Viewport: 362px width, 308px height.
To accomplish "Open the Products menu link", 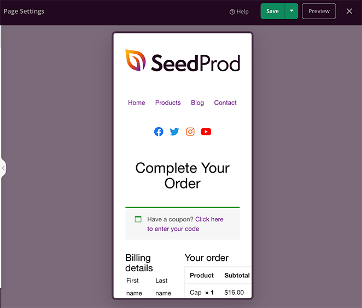I will point(168,102).
